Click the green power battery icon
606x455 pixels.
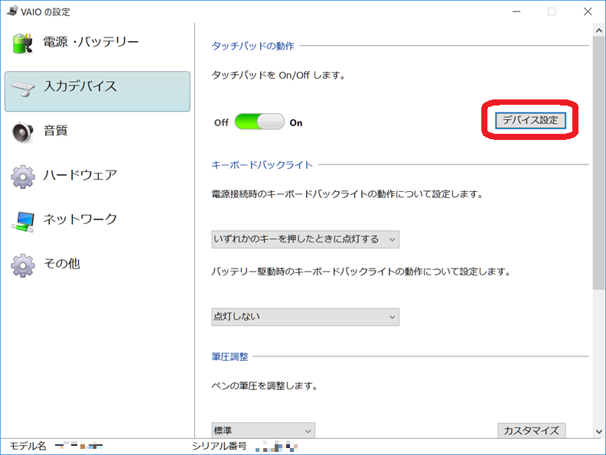(x=23, y=44)
